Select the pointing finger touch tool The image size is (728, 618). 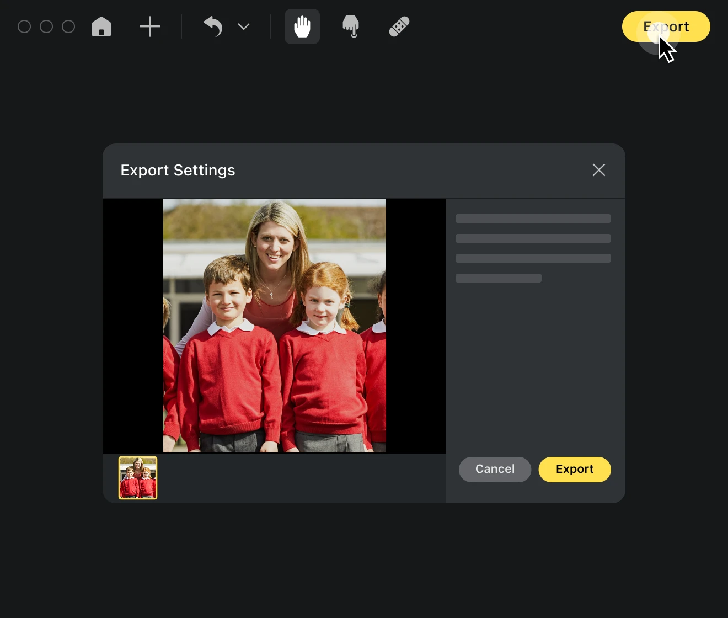pos(351,26)
